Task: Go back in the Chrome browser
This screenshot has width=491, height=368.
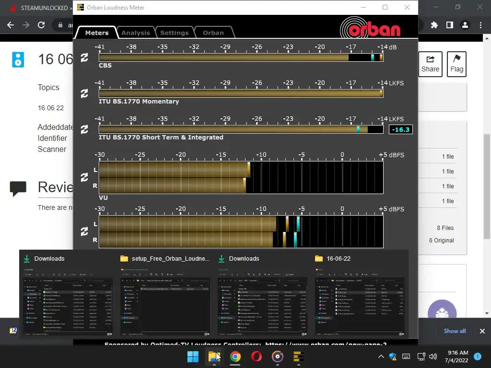Action: (11, 25)
